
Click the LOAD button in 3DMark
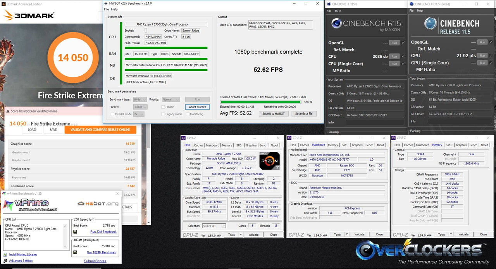pyautogui.click(x=32, y=130)
